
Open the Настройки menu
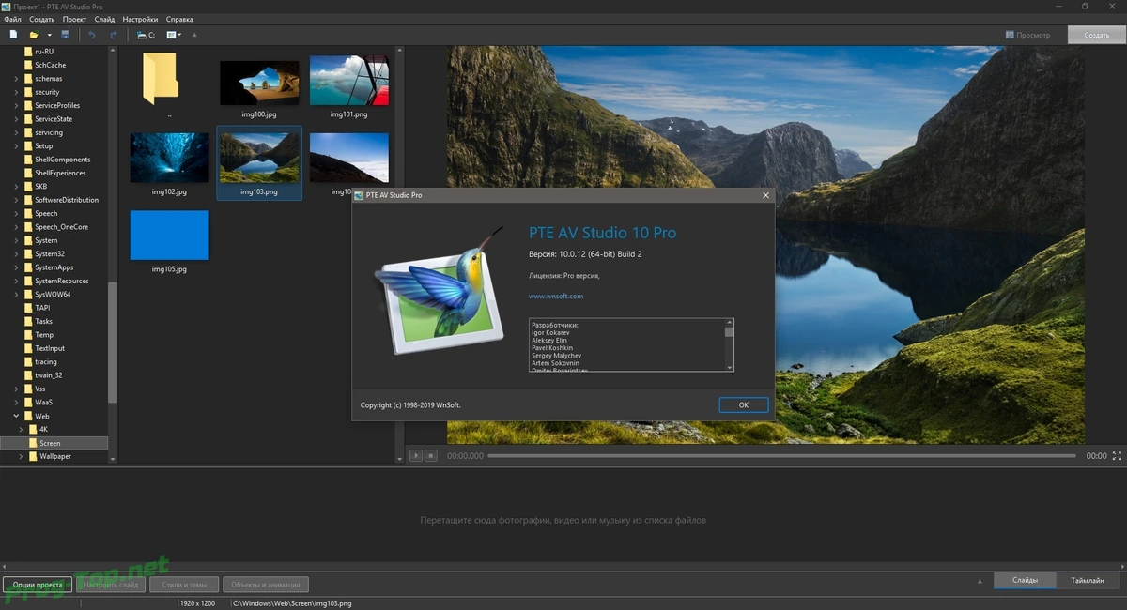140,19
